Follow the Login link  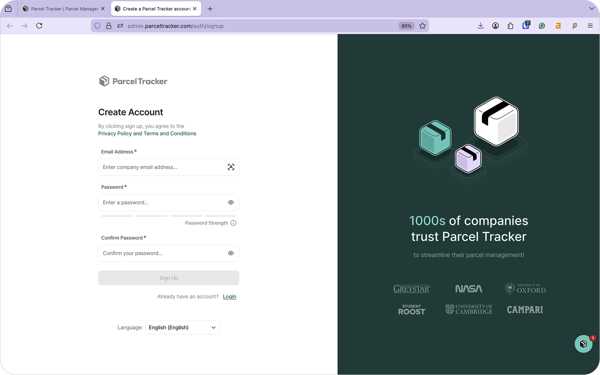click(x=229, y=297)
